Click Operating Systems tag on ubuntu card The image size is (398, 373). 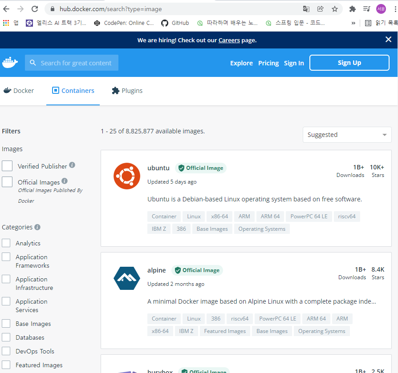(262, 229)
